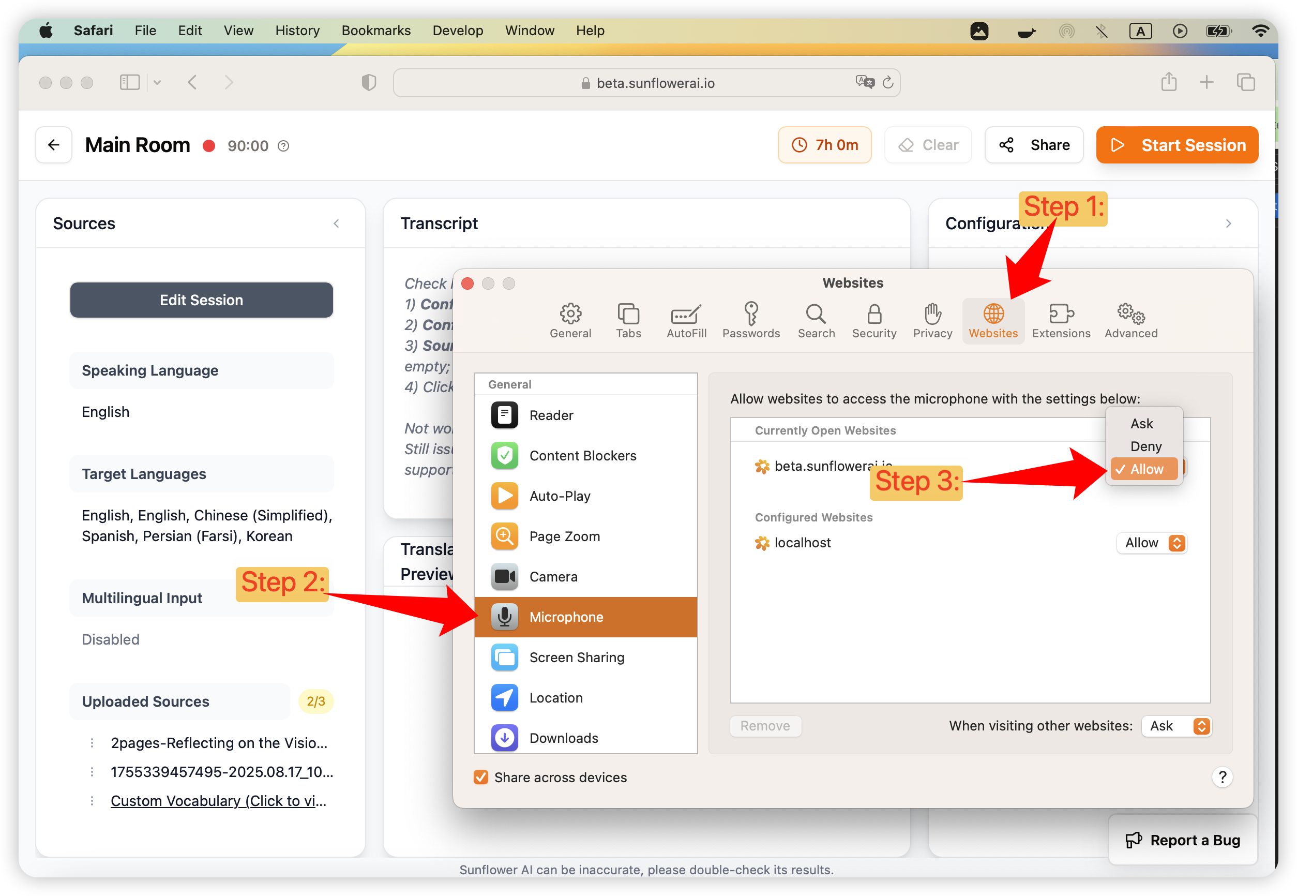
Task: Open the sidebar tab group dropdown arrow
Action: click(157, 83)
